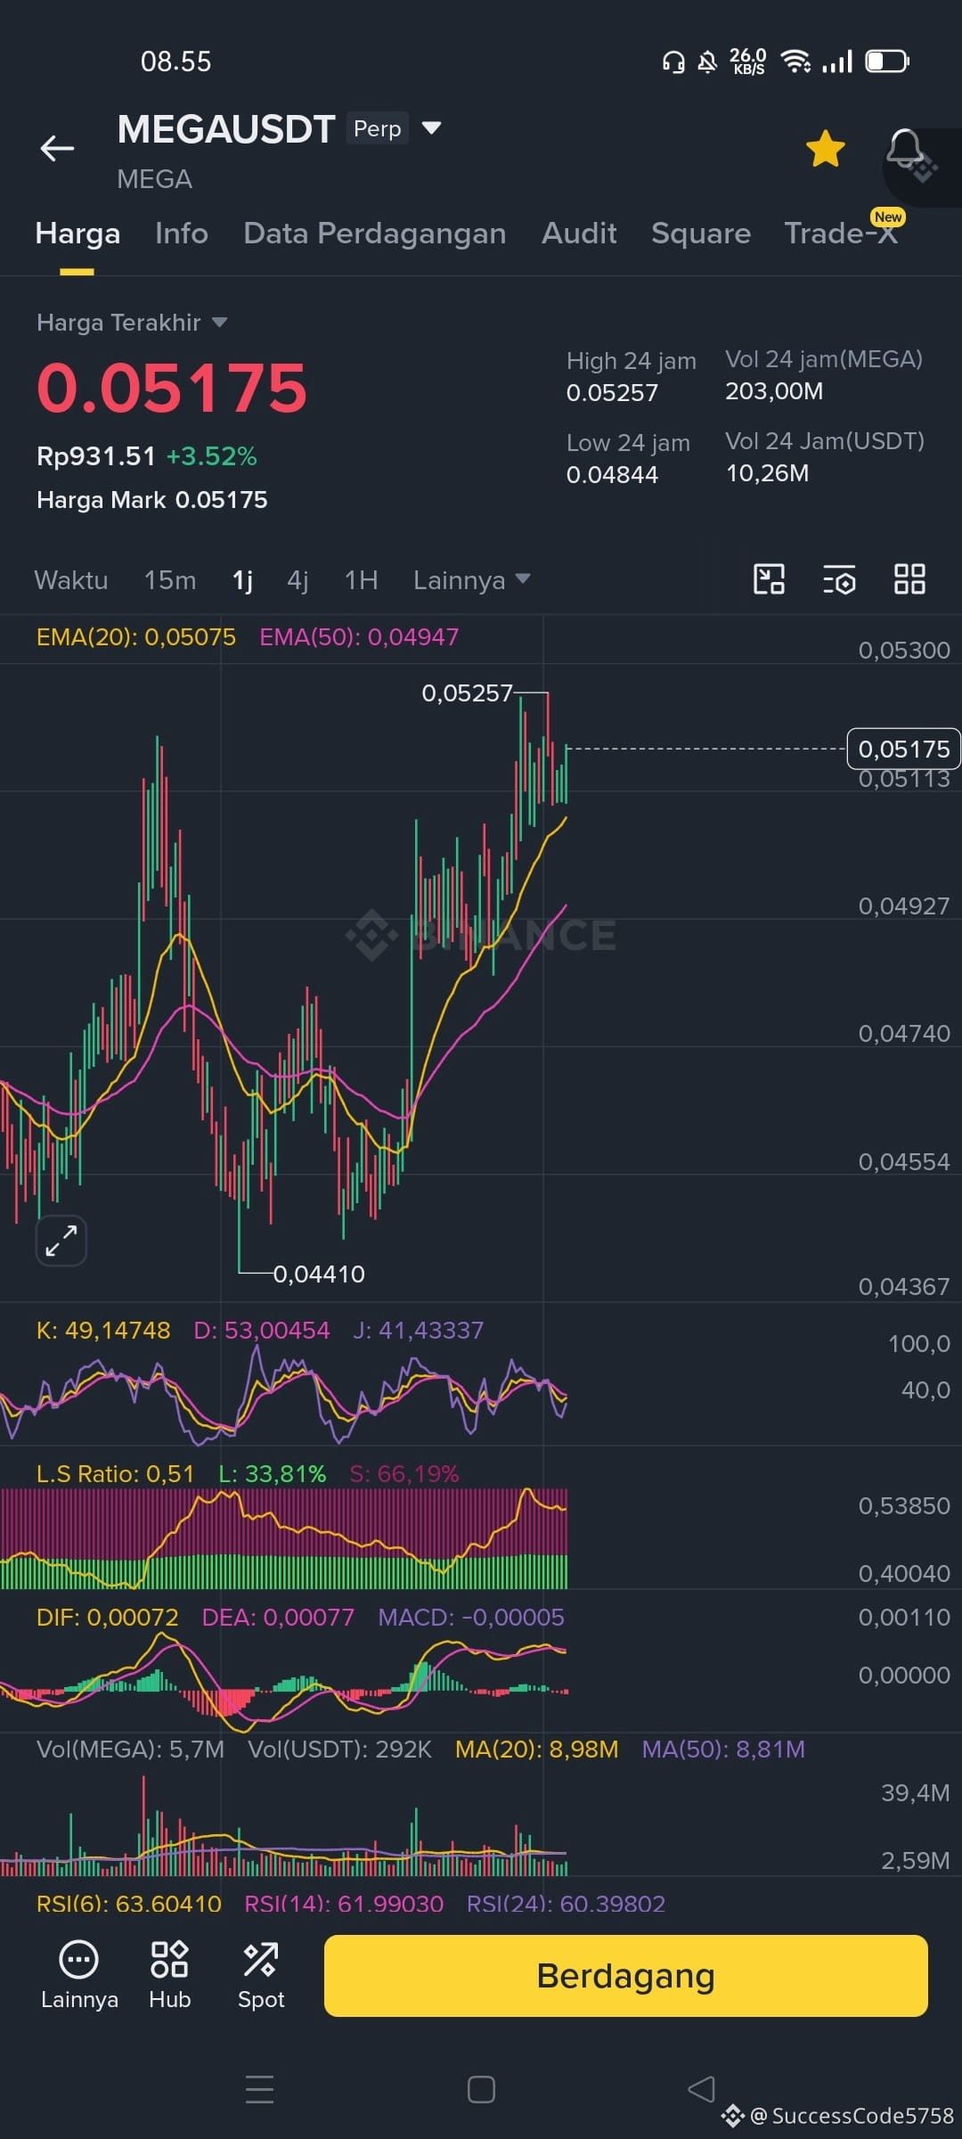This screenshot has width=962, height=2139.
Task: Tap the Vol 24 jam(MEGA) value
Action: tap(774, 391)
